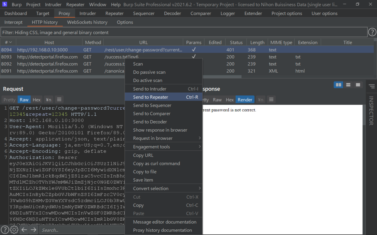The height and width of the screenshot is (235, 377).
Task: Open the request message options hamburger icon
Action: point(59,100)
